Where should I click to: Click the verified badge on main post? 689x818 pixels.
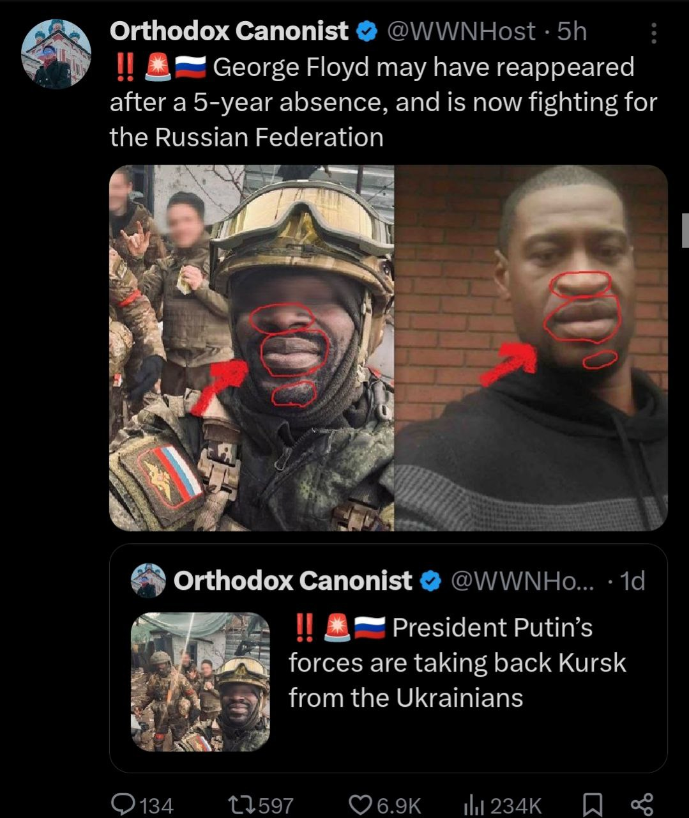365,31
